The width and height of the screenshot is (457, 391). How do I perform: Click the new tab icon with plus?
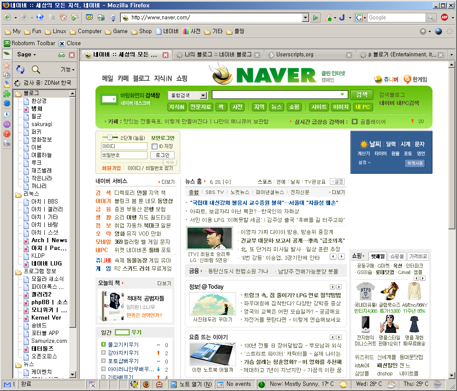point(75,18)
